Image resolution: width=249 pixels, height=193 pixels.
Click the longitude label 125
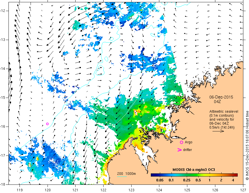[187, 190]
